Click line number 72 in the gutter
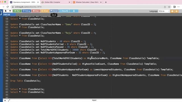Viewport: 182px width, 102px height. point(7,58)
